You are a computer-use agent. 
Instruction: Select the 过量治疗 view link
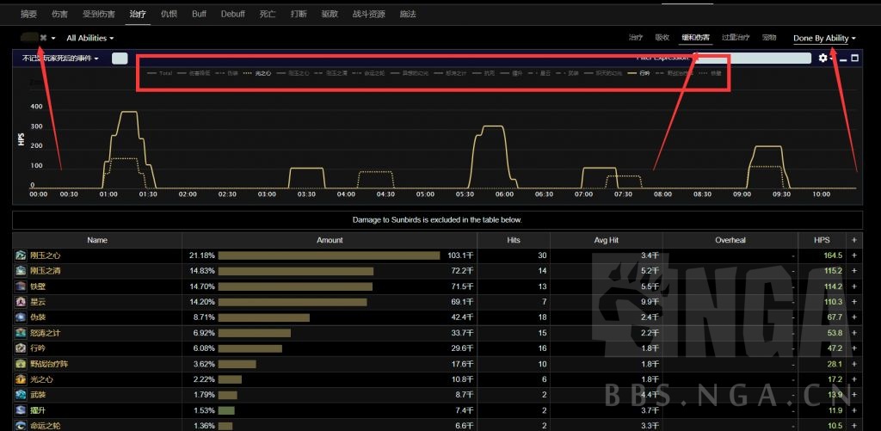point(736,38)
